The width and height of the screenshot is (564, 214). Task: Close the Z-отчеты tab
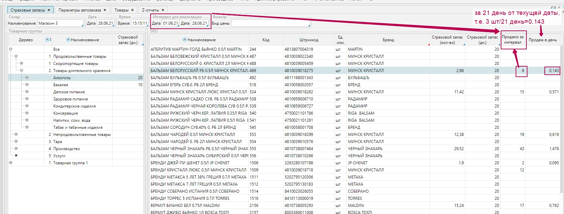tap(163, 10)
